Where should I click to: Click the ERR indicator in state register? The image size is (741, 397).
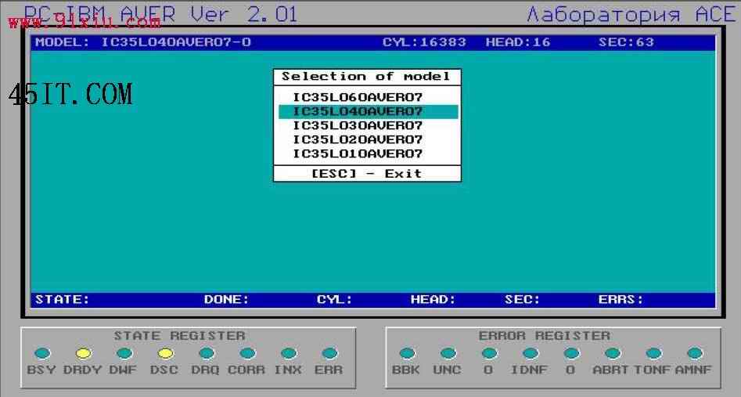329,353
